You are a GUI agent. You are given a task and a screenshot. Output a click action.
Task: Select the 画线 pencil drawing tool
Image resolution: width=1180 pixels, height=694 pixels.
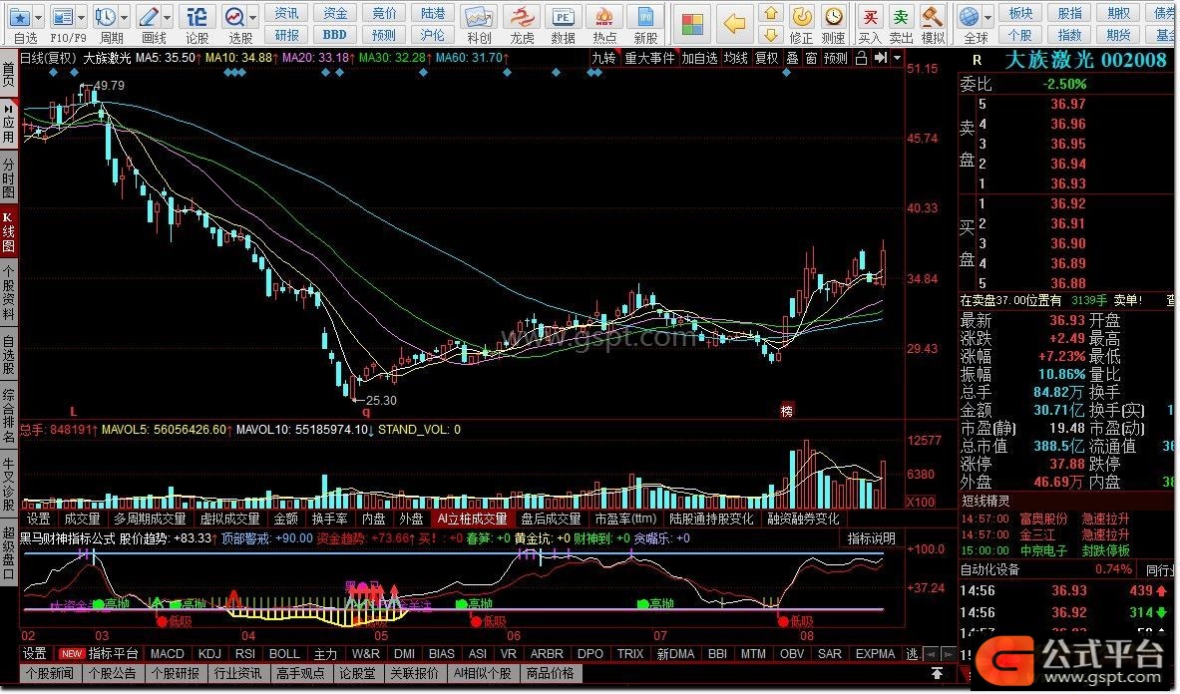point(149,17)
